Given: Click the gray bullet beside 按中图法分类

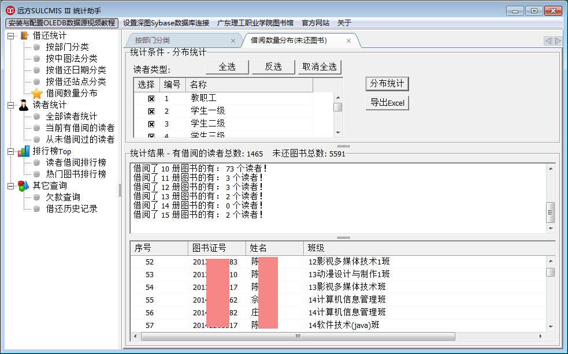Looking at the screenshot, I should [x=36, y=59].
